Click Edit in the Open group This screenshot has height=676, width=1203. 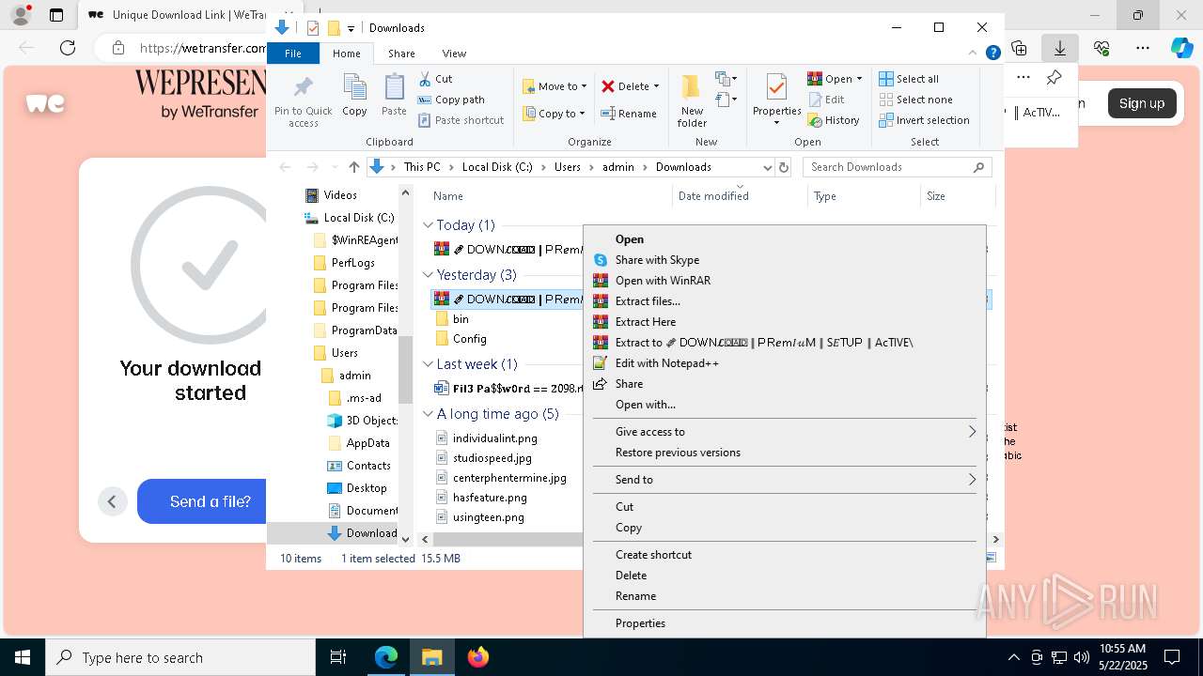coord(826,100)
